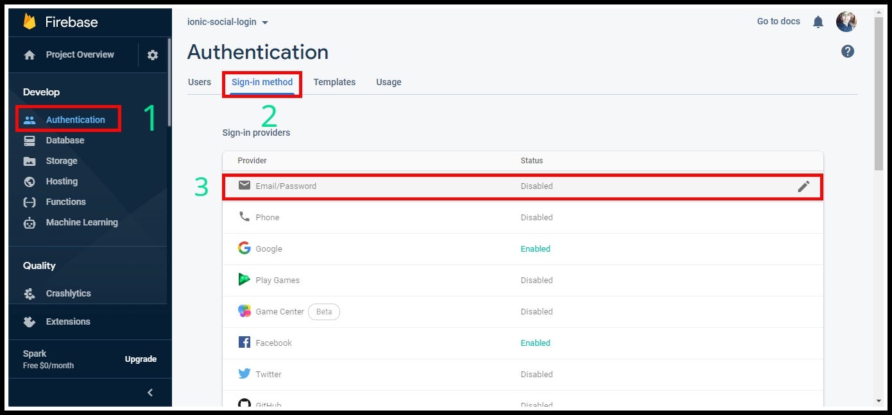Open Functions in sidebar
Image resolution: width=892 pixels, height=415 pixels.
(x=65, y=202)
